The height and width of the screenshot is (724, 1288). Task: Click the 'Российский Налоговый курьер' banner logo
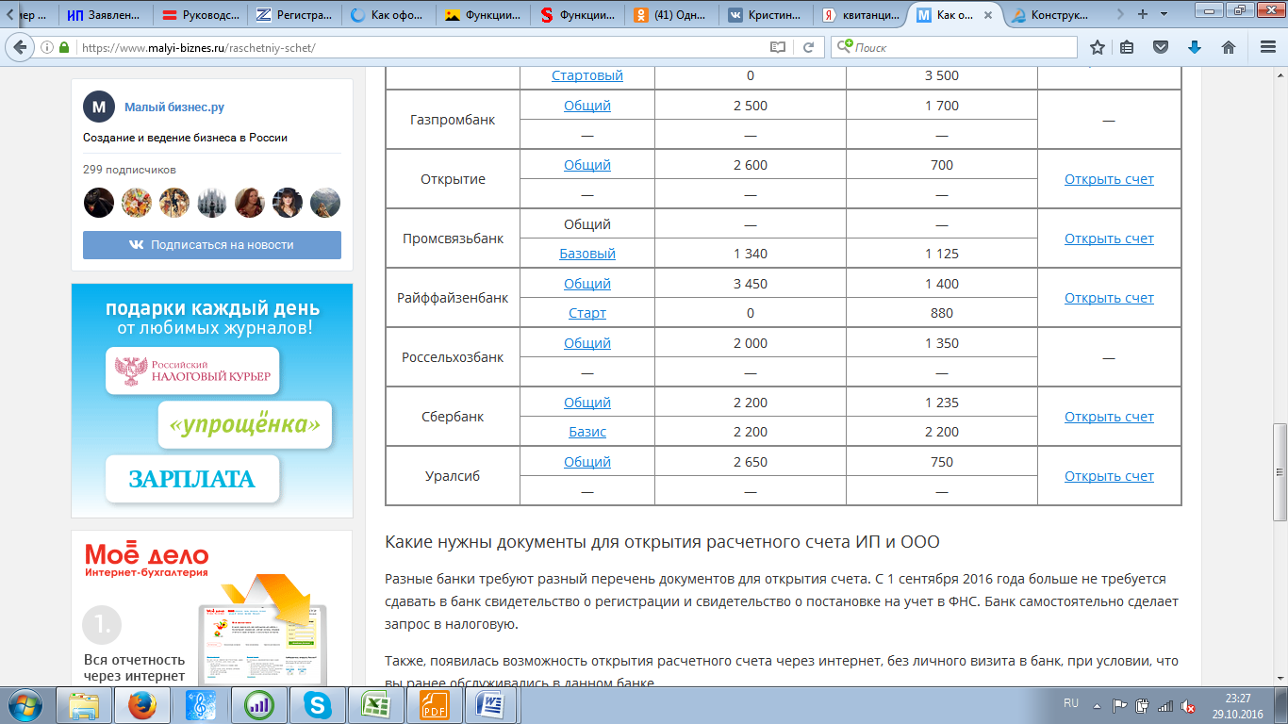click(193, 370)
